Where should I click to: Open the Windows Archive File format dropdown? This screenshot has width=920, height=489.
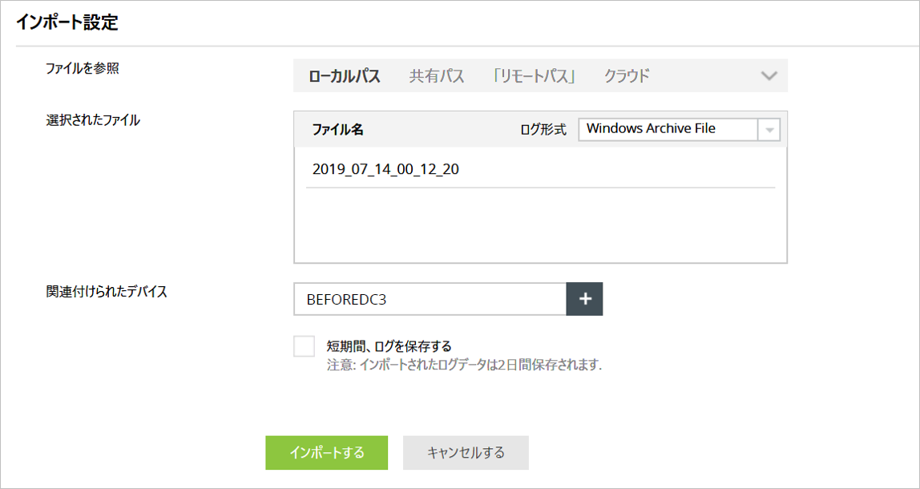(x=668, y=129)
